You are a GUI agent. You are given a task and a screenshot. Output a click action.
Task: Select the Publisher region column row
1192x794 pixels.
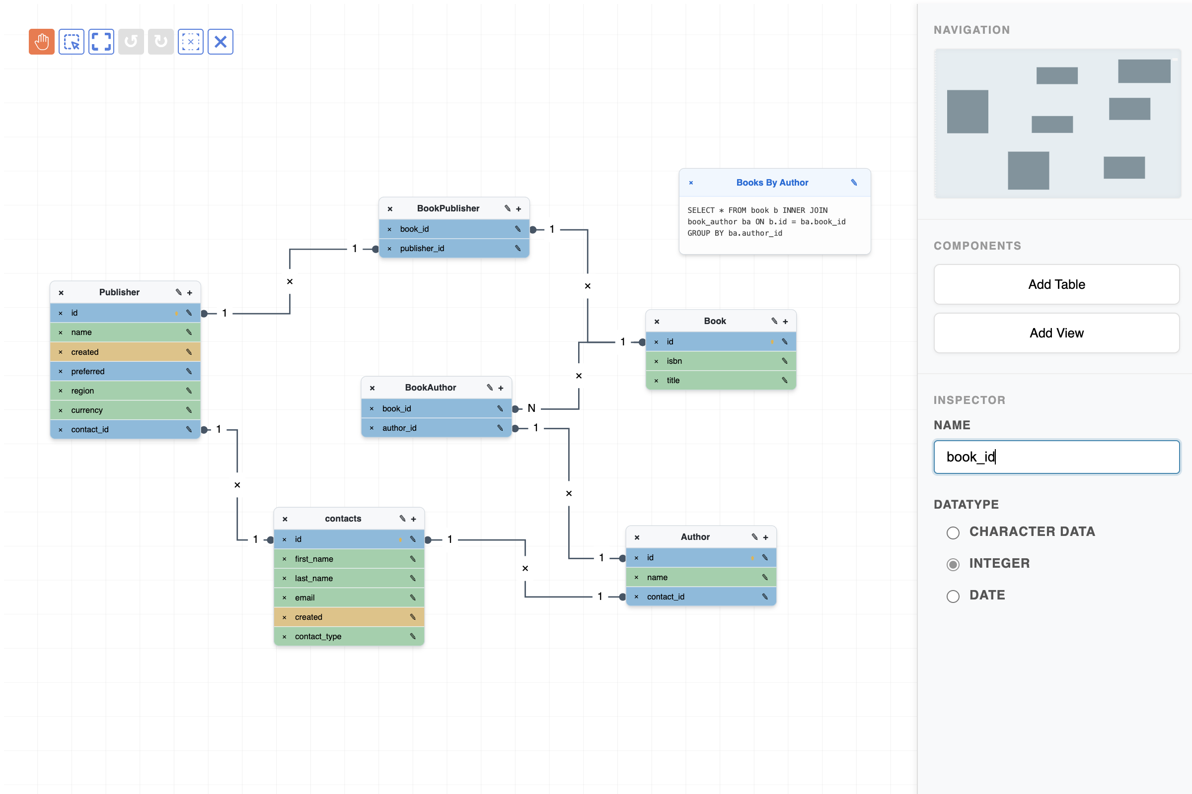125,391
